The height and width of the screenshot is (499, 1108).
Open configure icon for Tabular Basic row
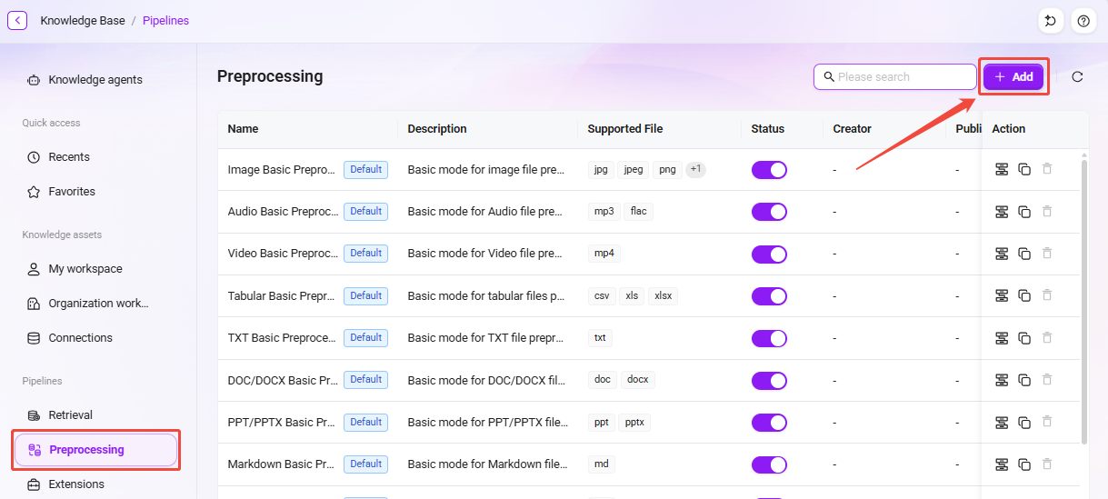tap(1002, 296)
